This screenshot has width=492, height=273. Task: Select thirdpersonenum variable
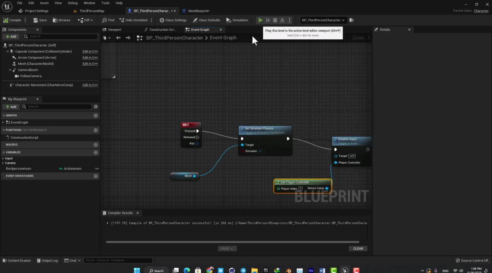[x=18, y=168]
